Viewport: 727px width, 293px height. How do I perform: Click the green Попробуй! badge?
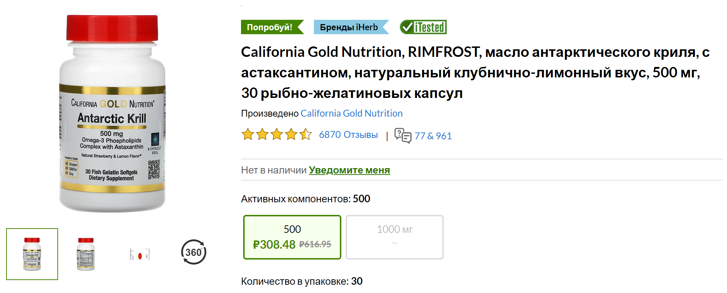270,27
